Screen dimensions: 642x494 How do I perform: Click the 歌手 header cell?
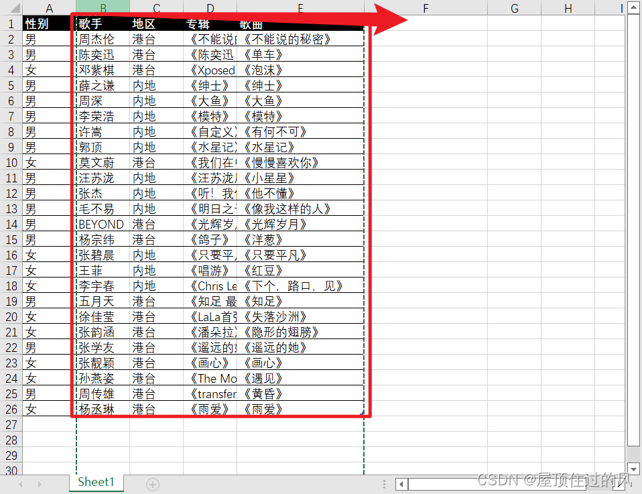point(103,23)
